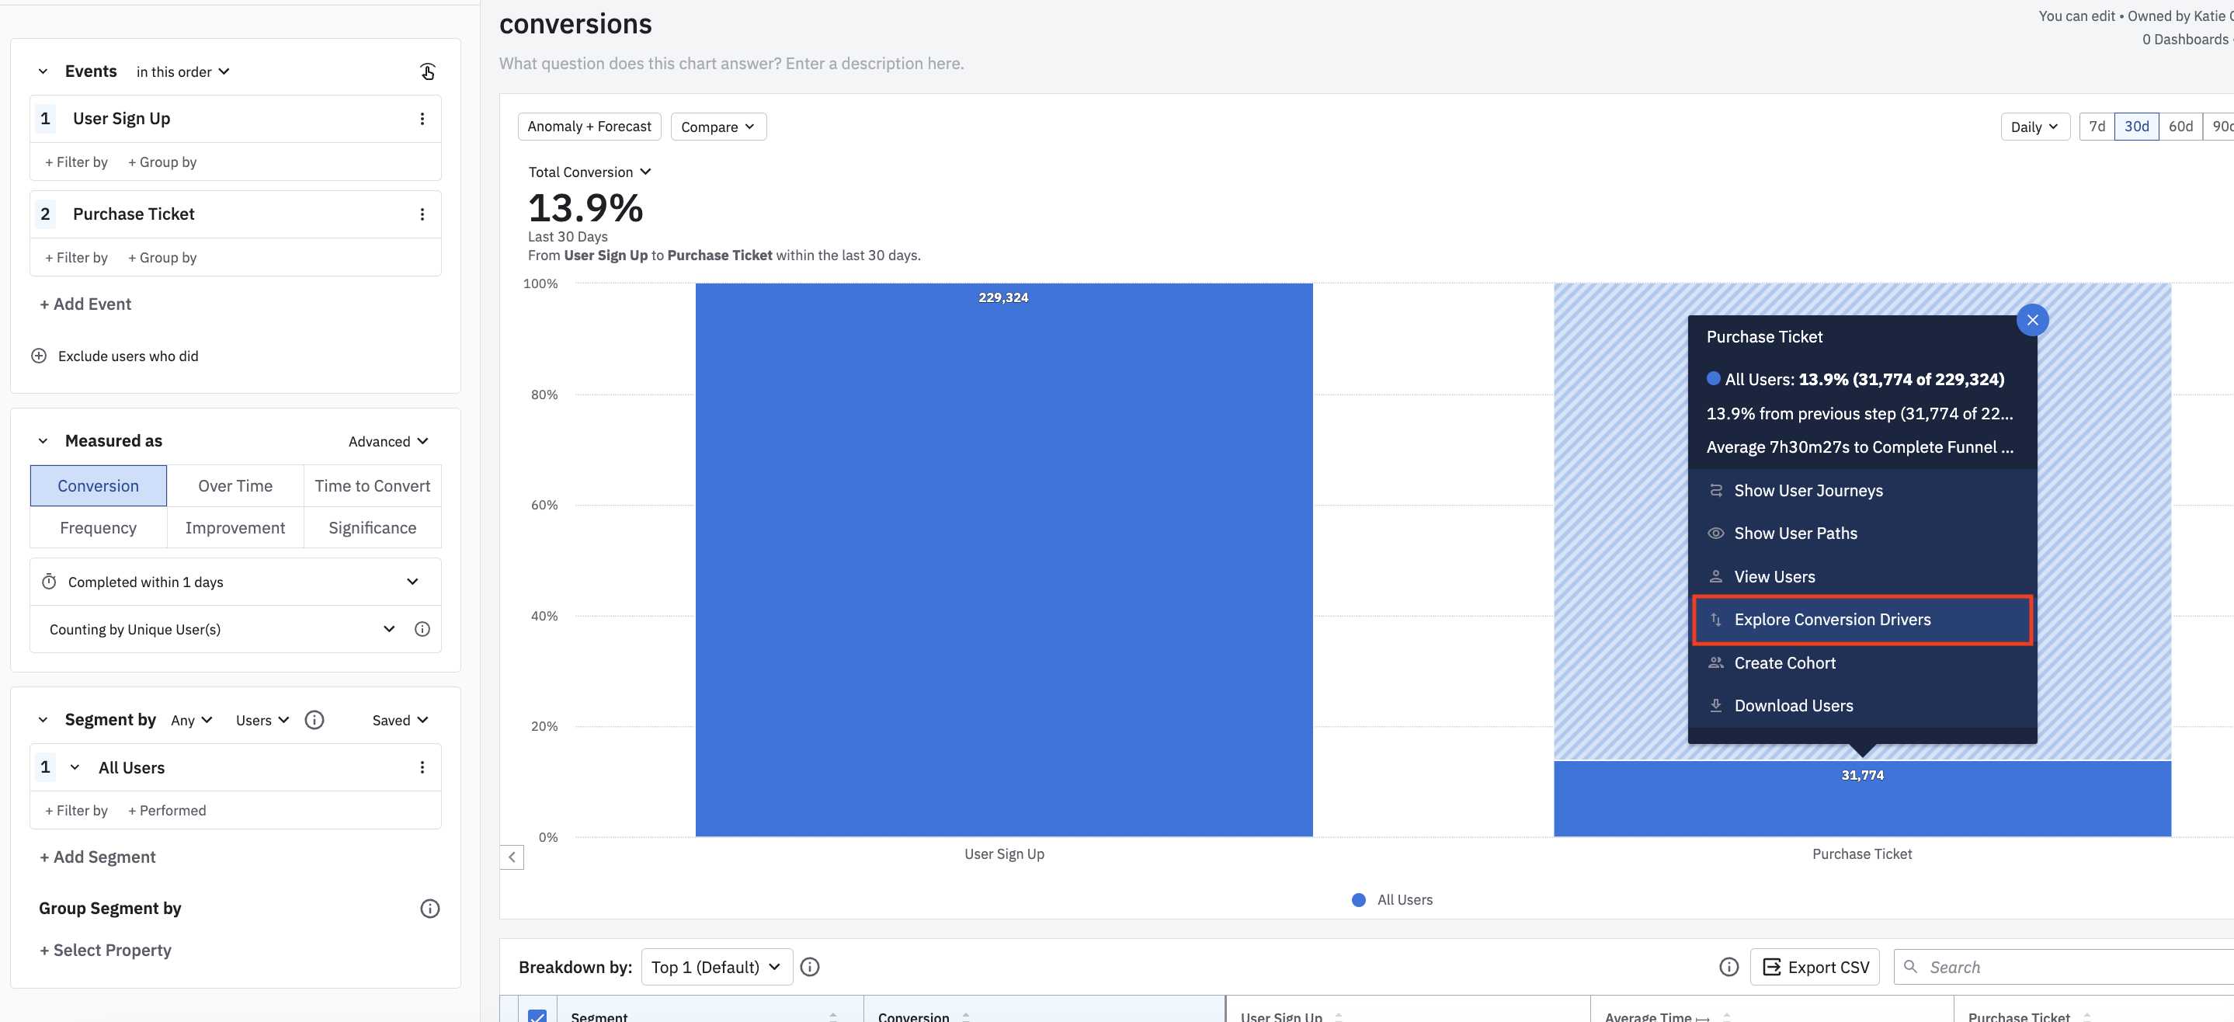Toggle the Segment column checkbox in table

(537, 1015)
